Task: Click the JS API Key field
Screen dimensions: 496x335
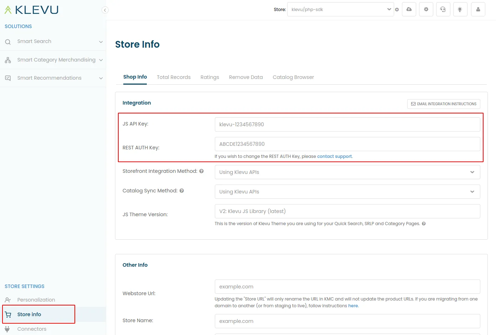Action: point(347,124)
